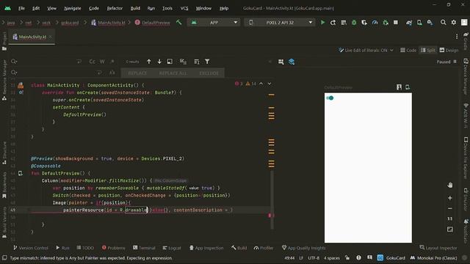Click the Debug app bug icon
470x264 pixels.
354,23
